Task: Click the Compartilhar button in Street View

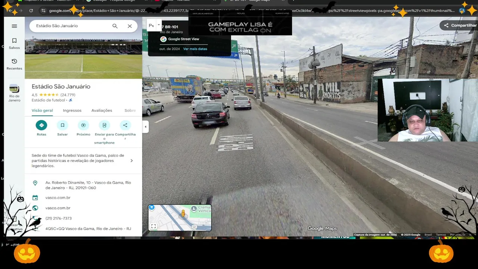Action: [x=460, y=25]
